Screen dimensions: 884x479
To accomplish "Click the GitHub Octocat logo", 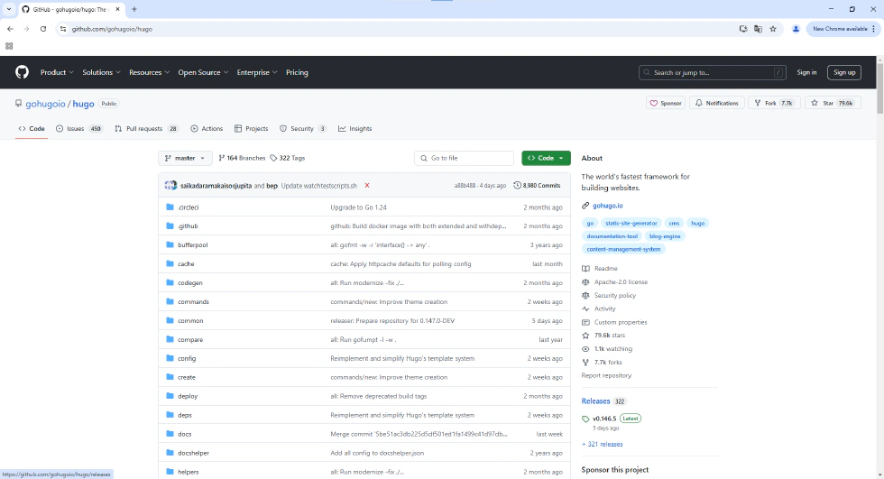I will coord(22,72).
